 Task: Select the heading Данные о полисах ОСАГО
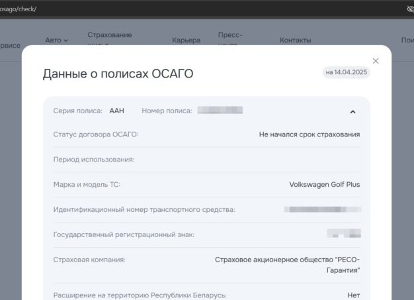click(118, 74)
